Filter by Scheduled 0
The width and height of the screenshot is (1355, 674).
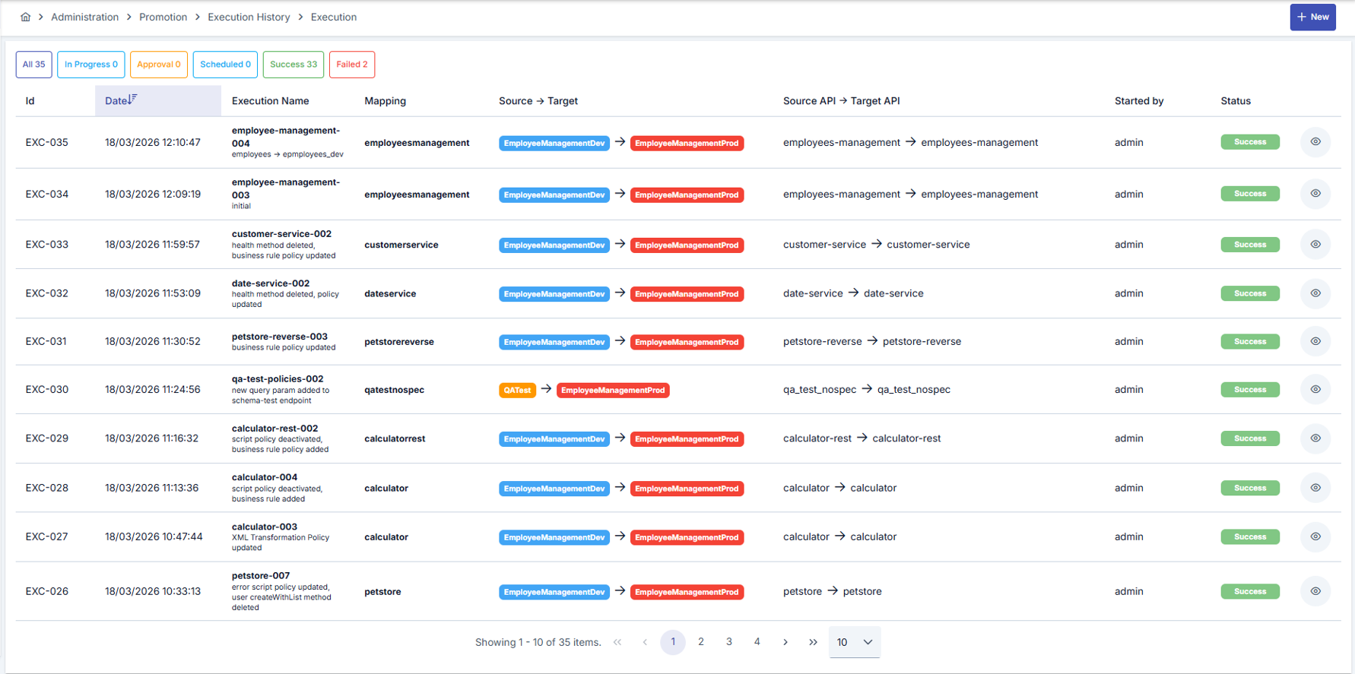coord(225,65)
